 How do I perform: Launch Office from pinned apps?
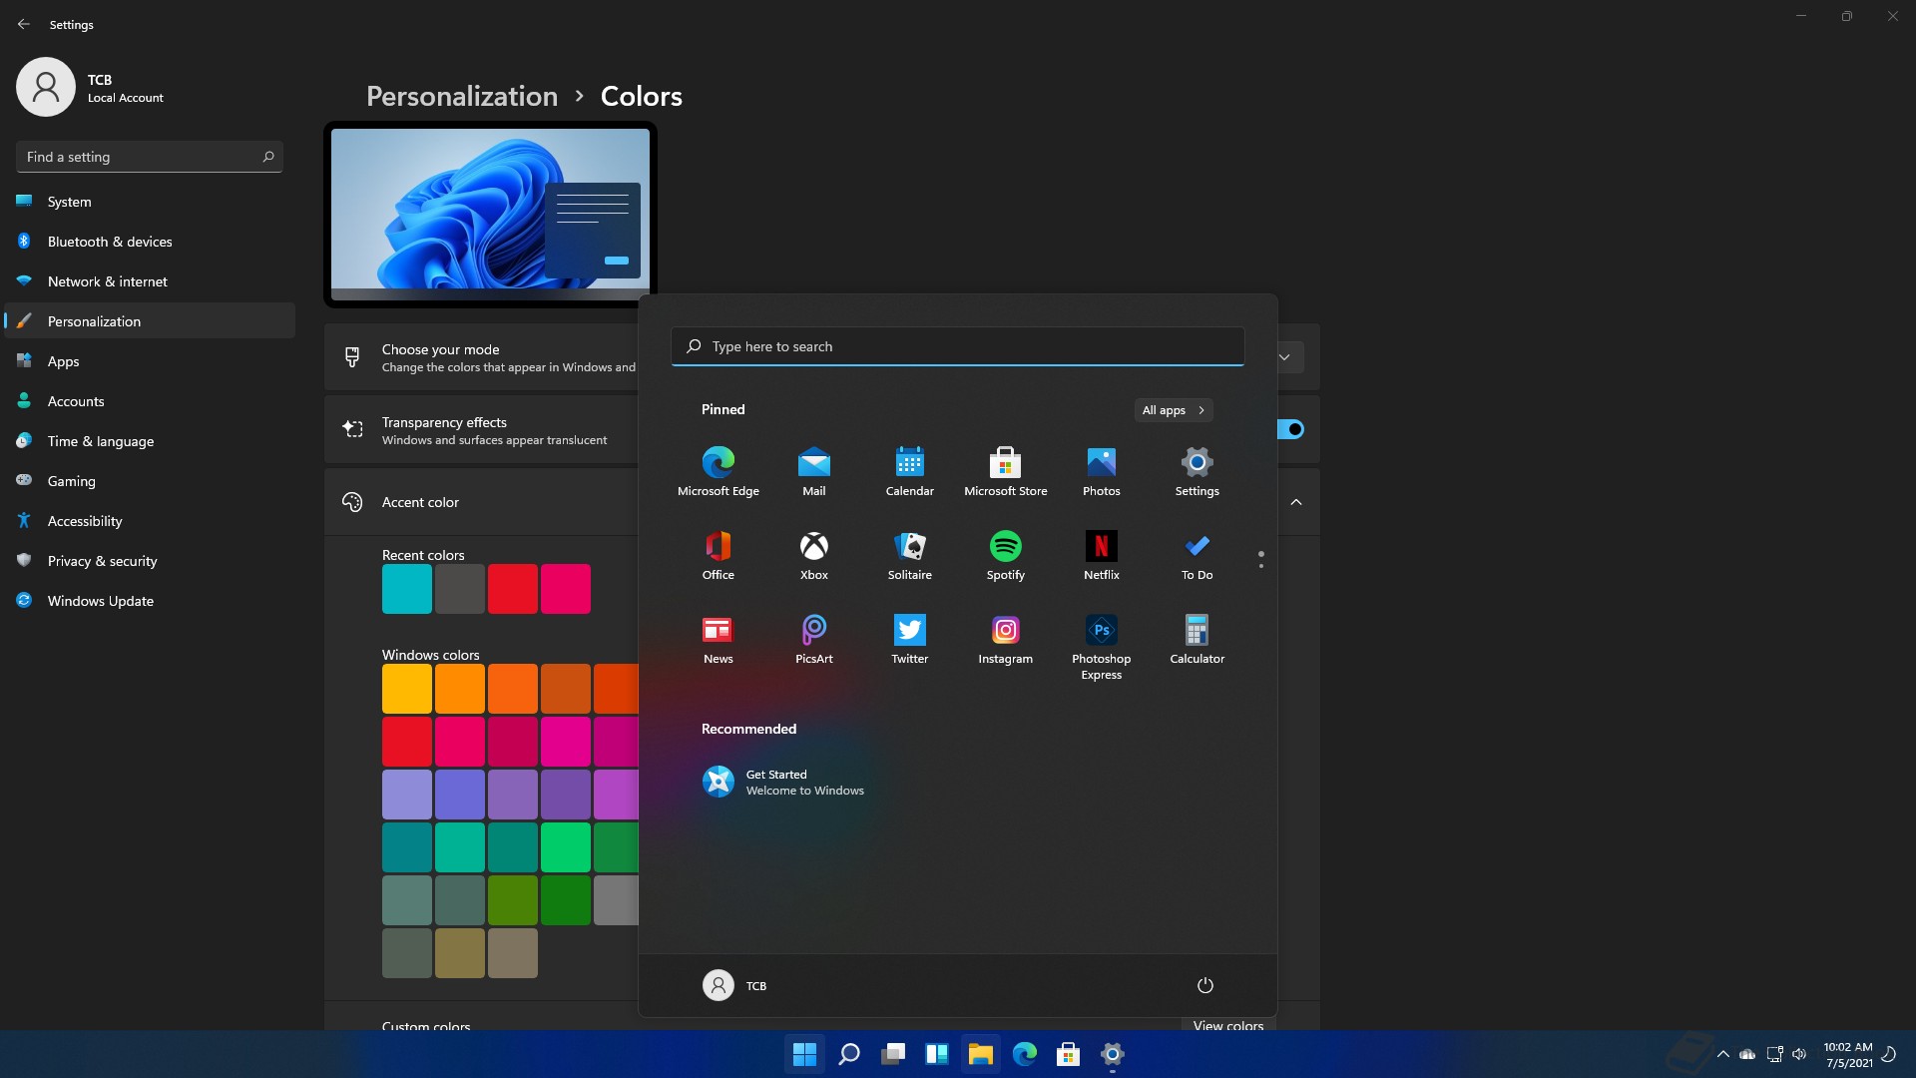718,555
